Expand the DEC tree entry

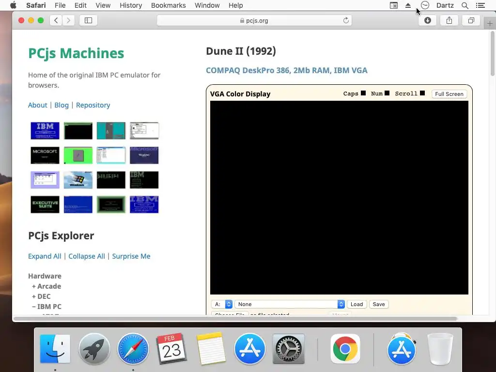[x=41, y=296]
